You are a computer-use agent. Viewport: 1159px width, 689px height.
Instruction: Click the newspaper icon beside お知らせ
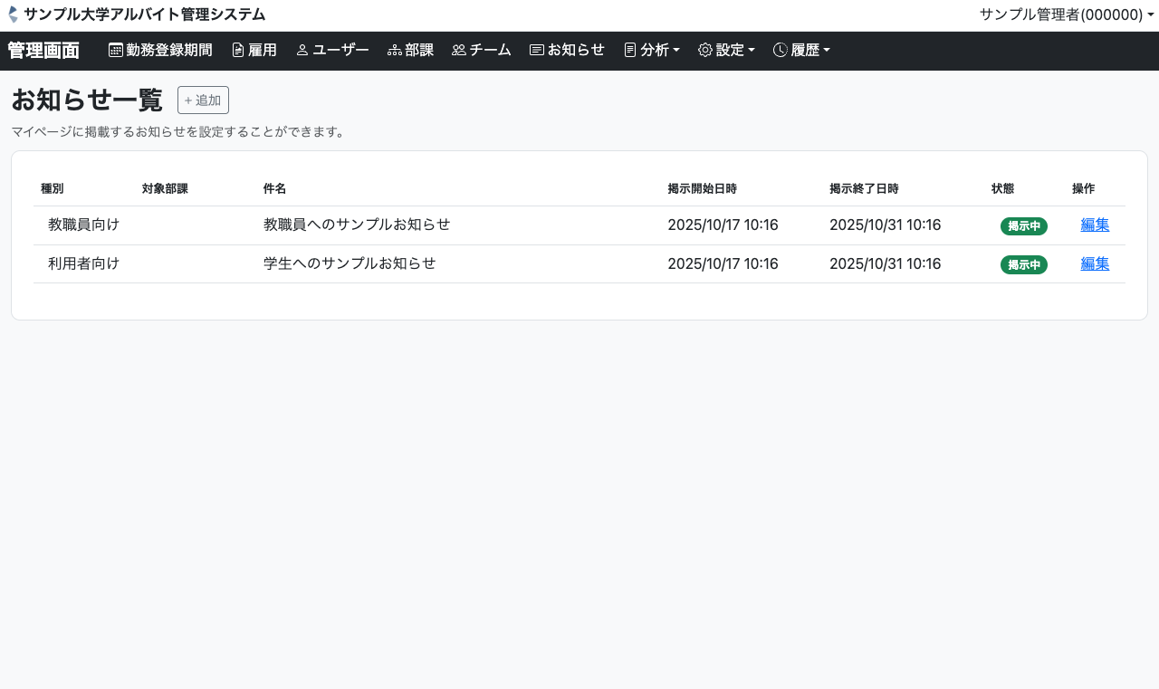point(537,51)
